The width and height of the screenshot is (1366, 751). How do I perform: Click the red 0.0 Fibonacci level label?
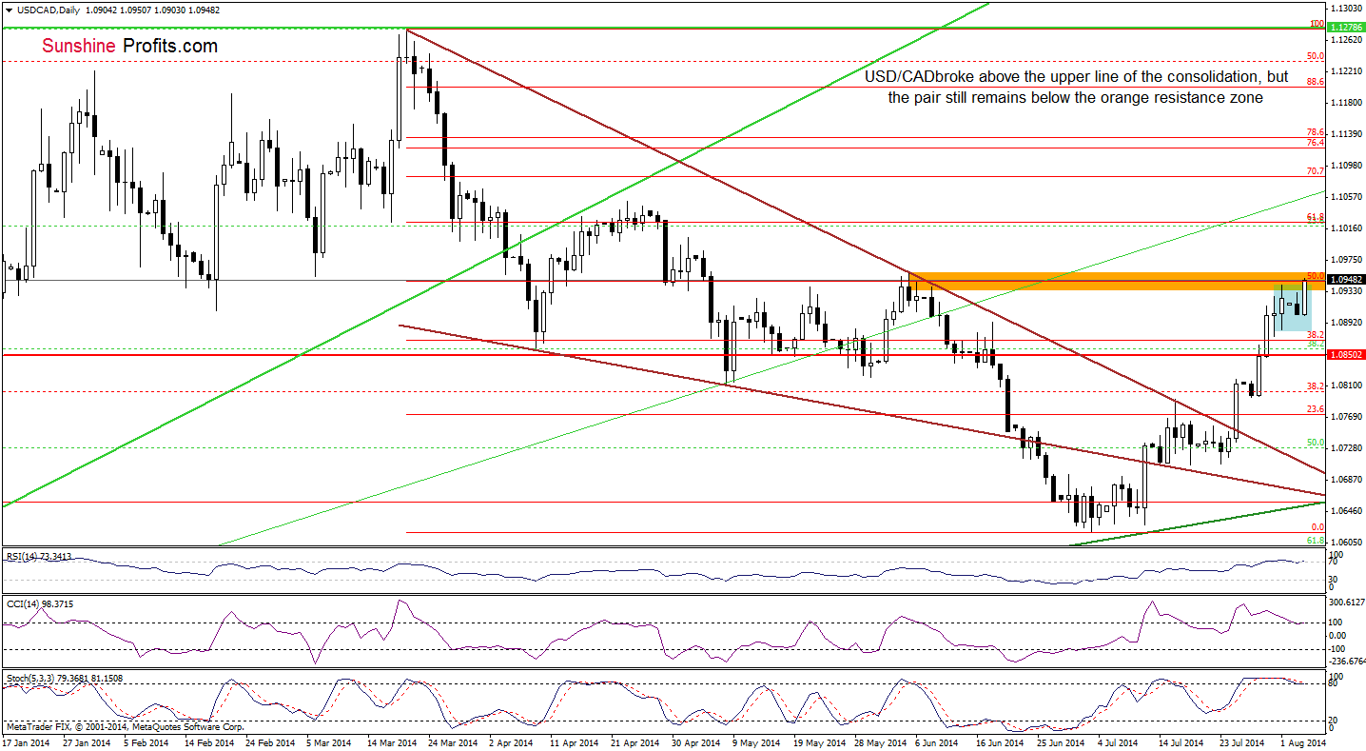pyautogui.click(x=1318, y=527)
